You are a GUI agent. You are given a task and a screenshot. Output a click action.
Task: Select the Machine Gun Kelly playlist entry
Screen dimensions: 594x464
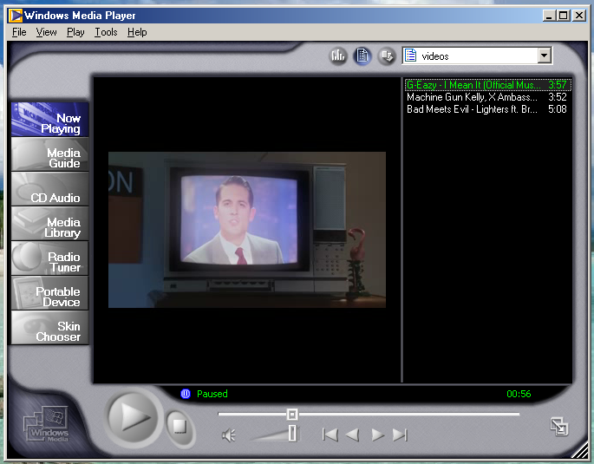point(486,97)
